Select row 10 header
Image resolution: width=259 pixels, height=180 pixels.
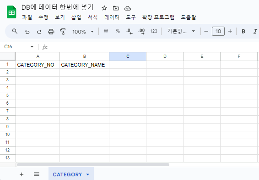pyautogui.click(x=8, y=135)
